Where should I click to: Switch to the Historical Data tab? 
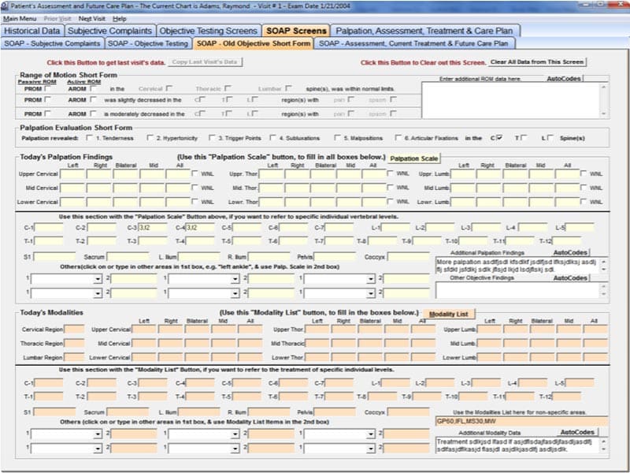tap(32, 31)
